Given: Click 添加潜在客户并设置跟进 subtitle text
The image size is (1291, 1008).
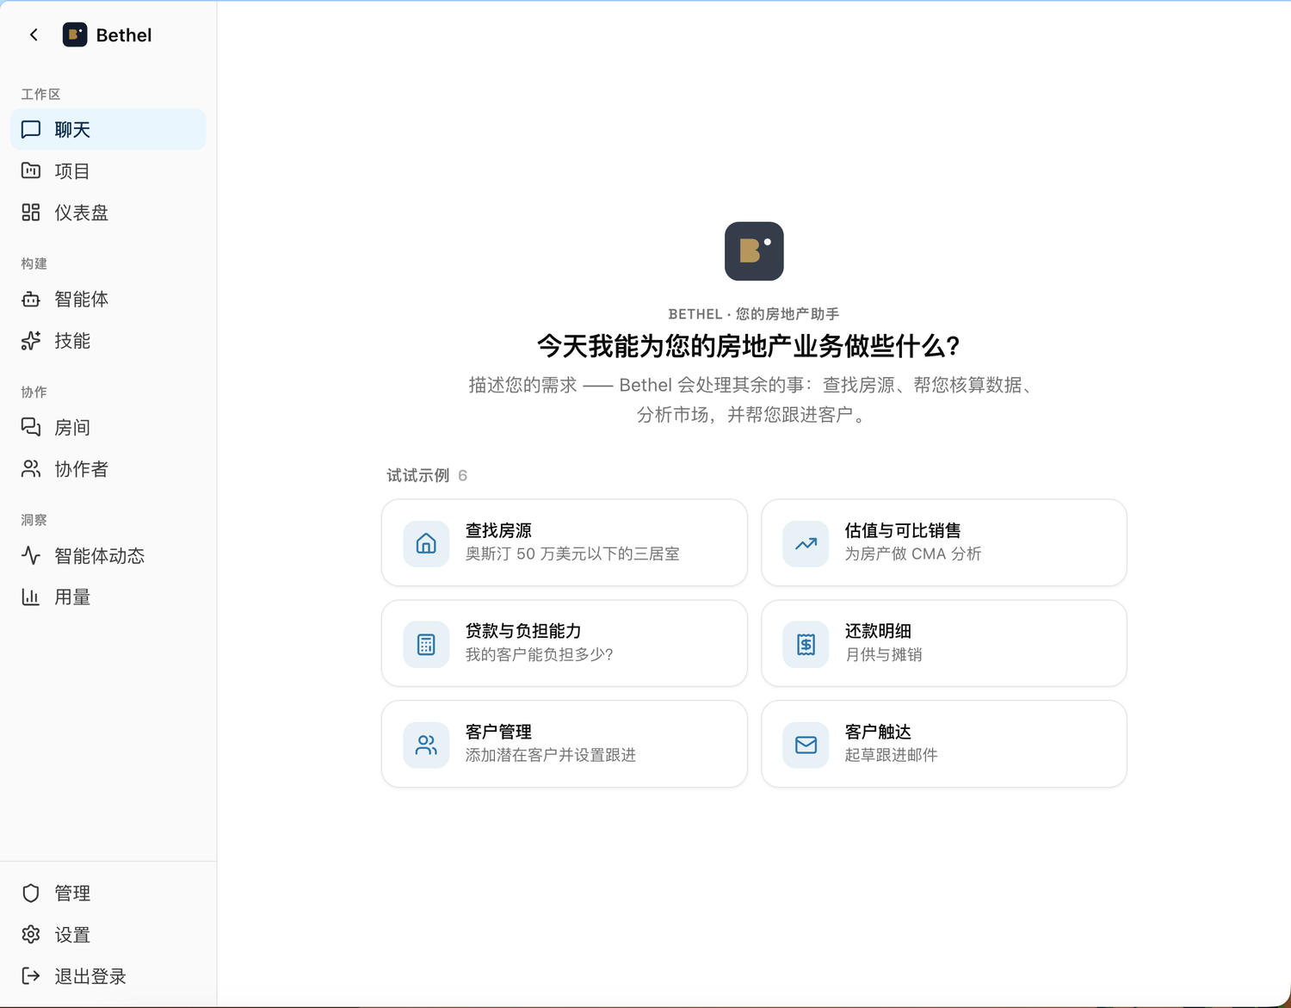Looking at the screenshot, I should [x=551, y=755].
